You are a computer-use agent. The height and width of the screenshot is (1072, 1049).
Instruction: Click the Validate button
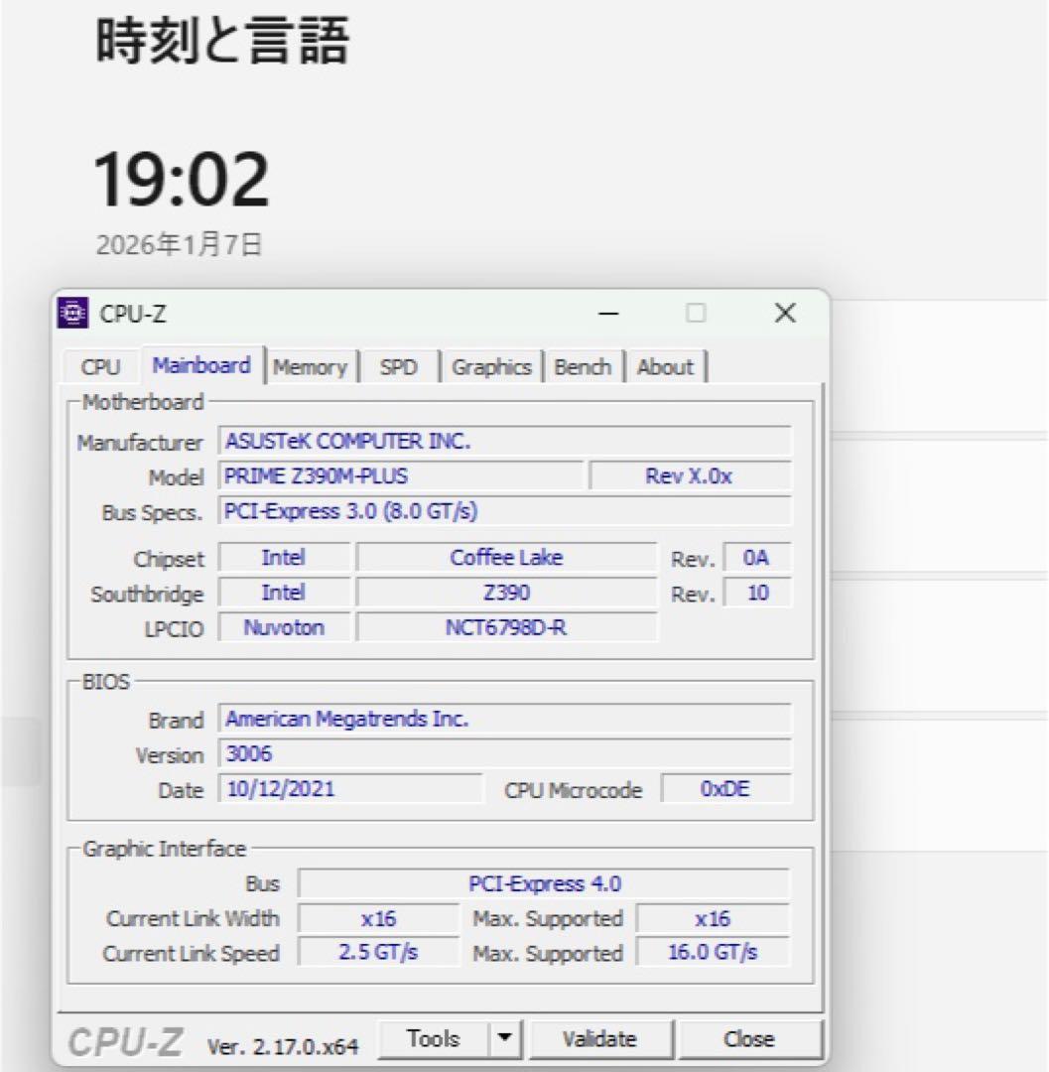point(599,1038)
